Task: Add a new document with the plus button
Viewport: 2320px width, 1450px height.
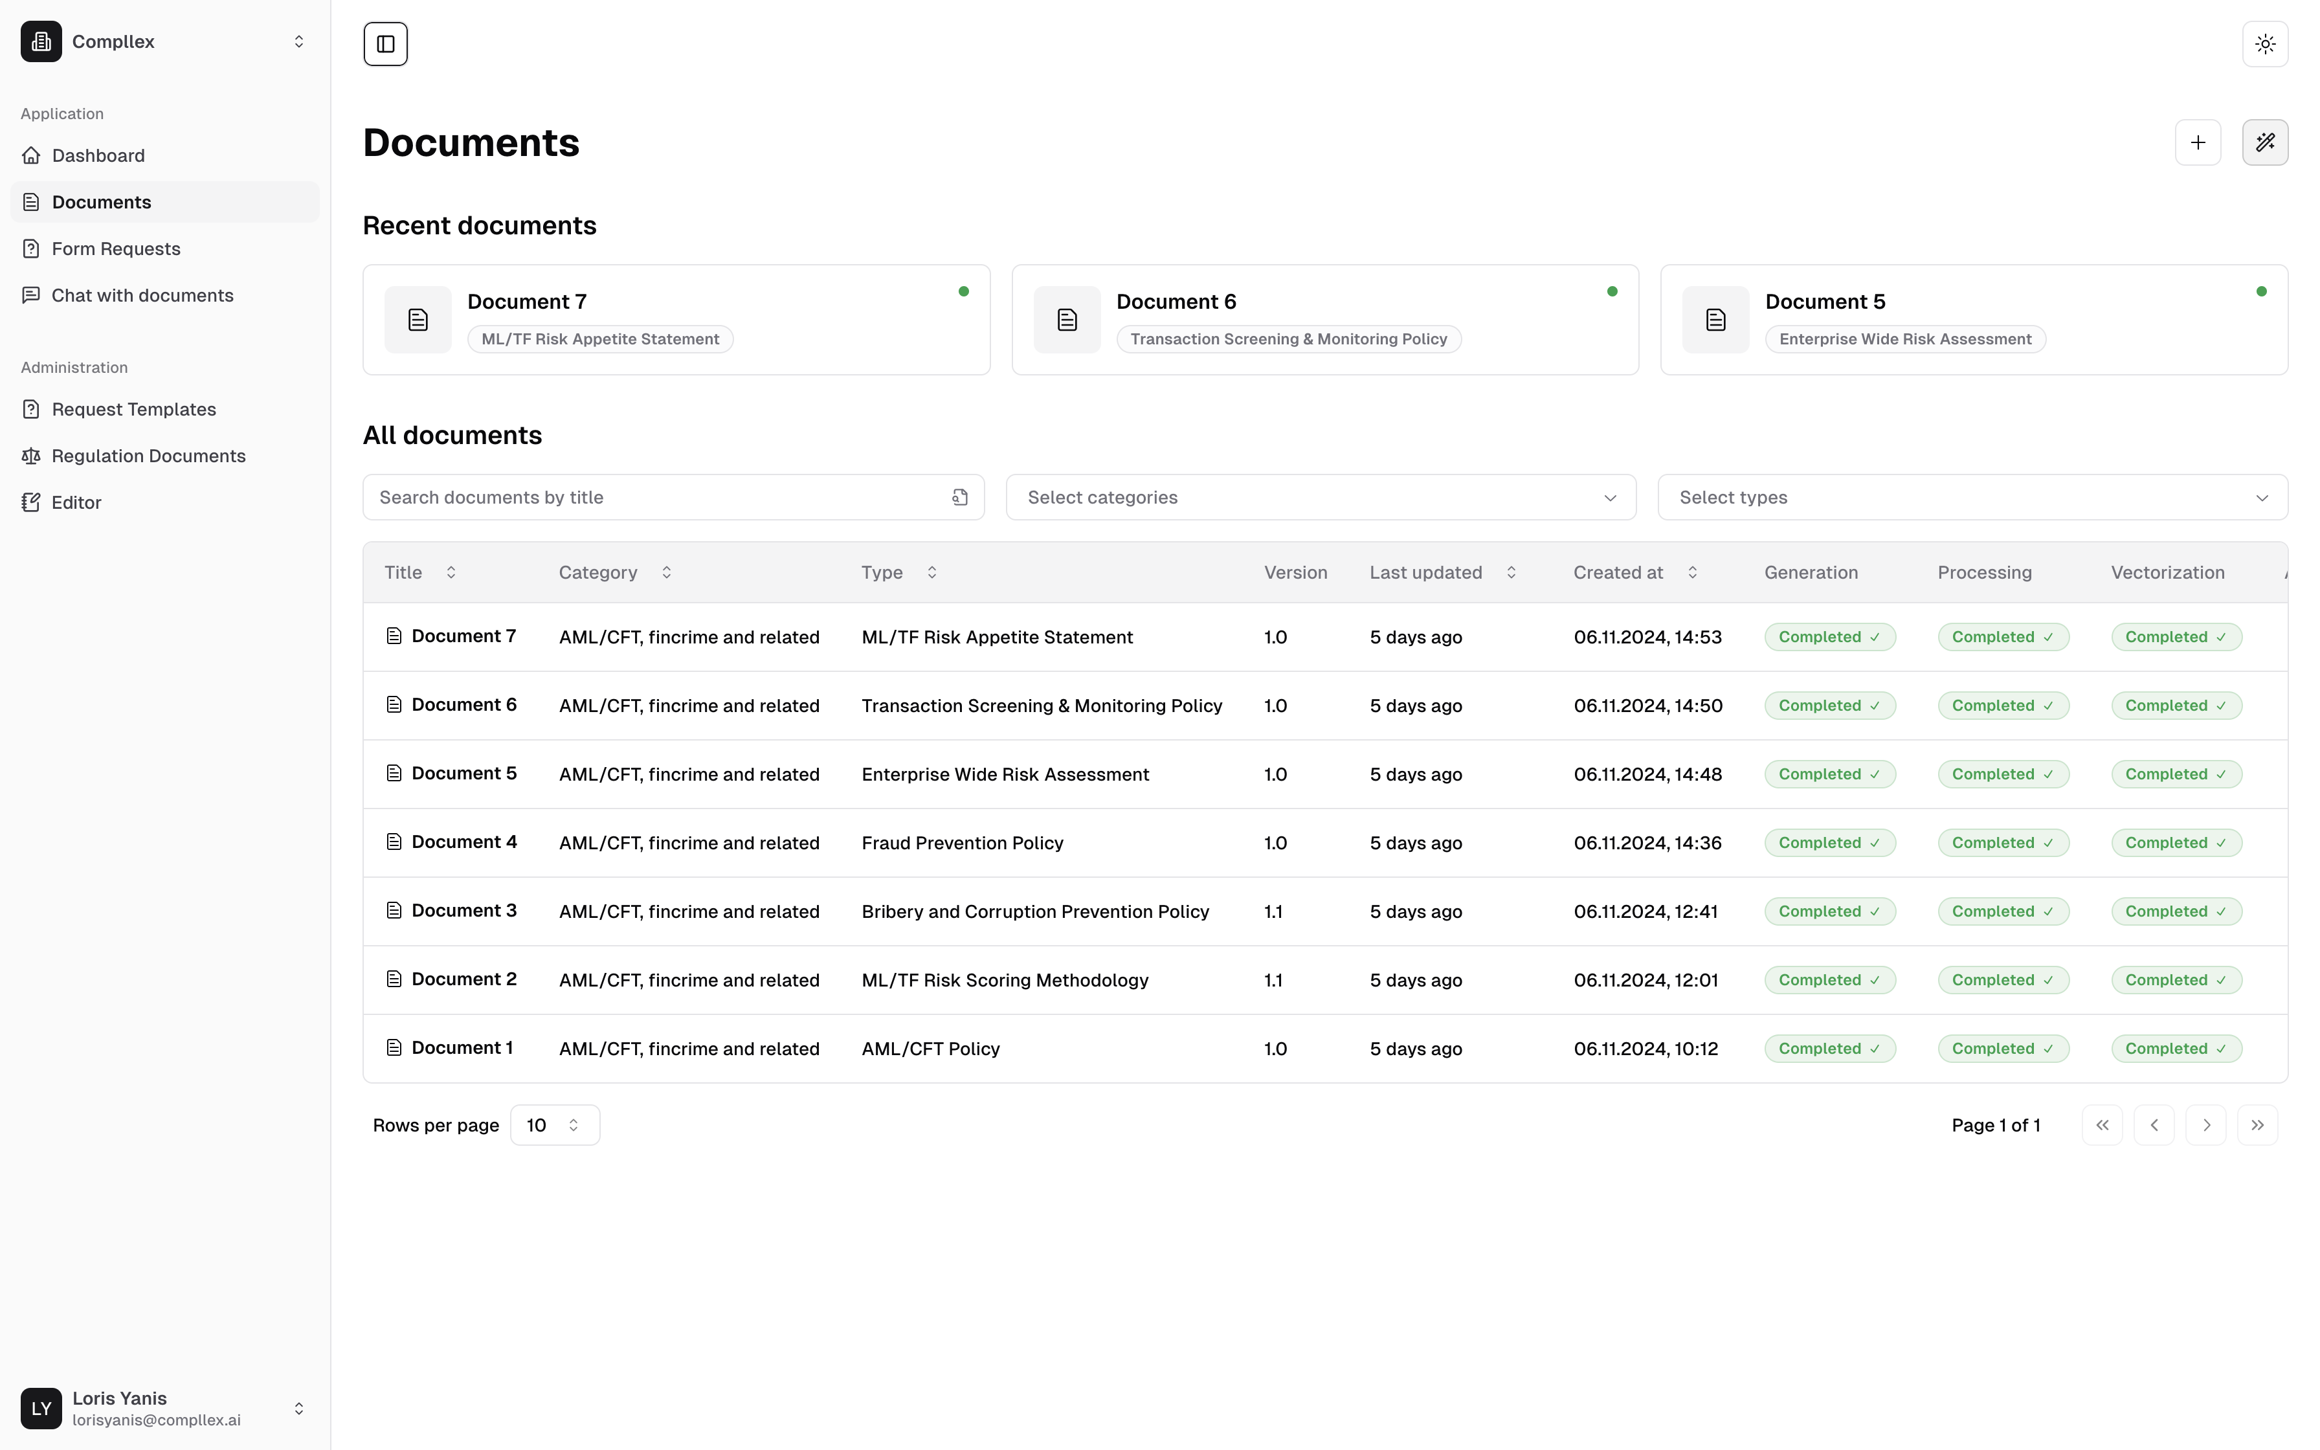Action: [x=2198, y=143]
